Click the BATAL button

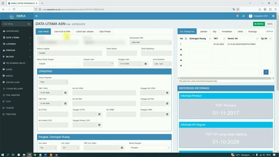click(x=270, y=24)
